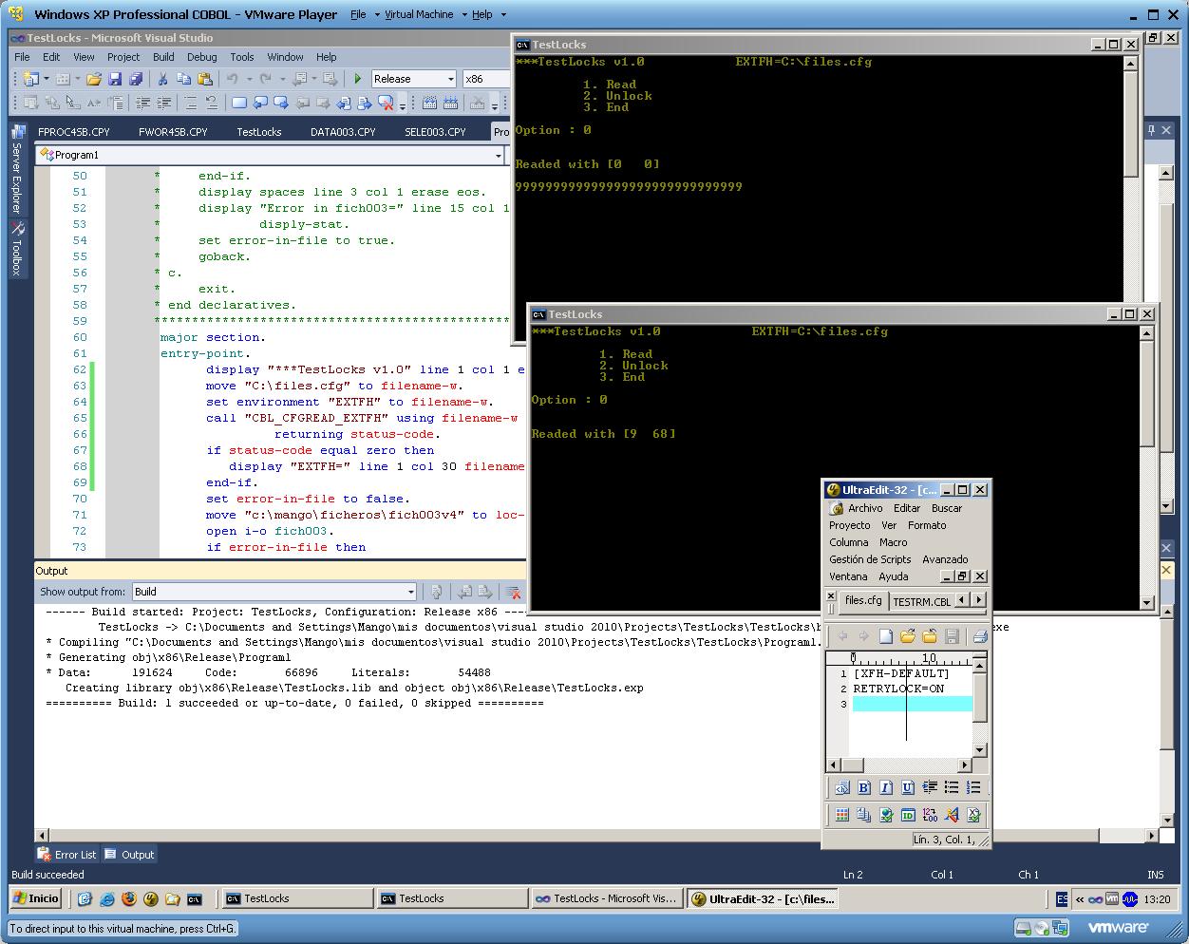Click Clear All output icon in Output panel
Viewport: 1189px width, 944px height.
pos(514,592)
